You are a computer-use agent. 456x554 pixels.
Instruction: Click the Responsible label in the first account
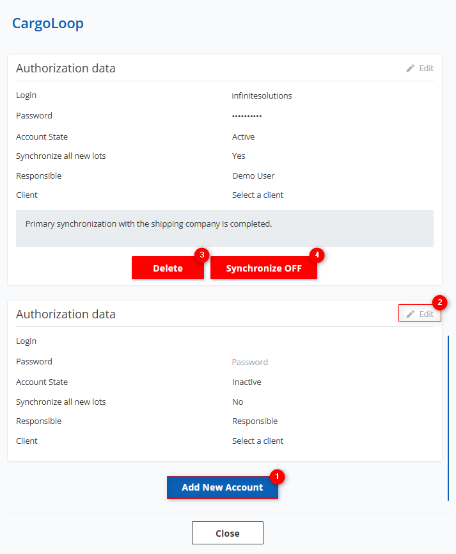tap(38, 175)
